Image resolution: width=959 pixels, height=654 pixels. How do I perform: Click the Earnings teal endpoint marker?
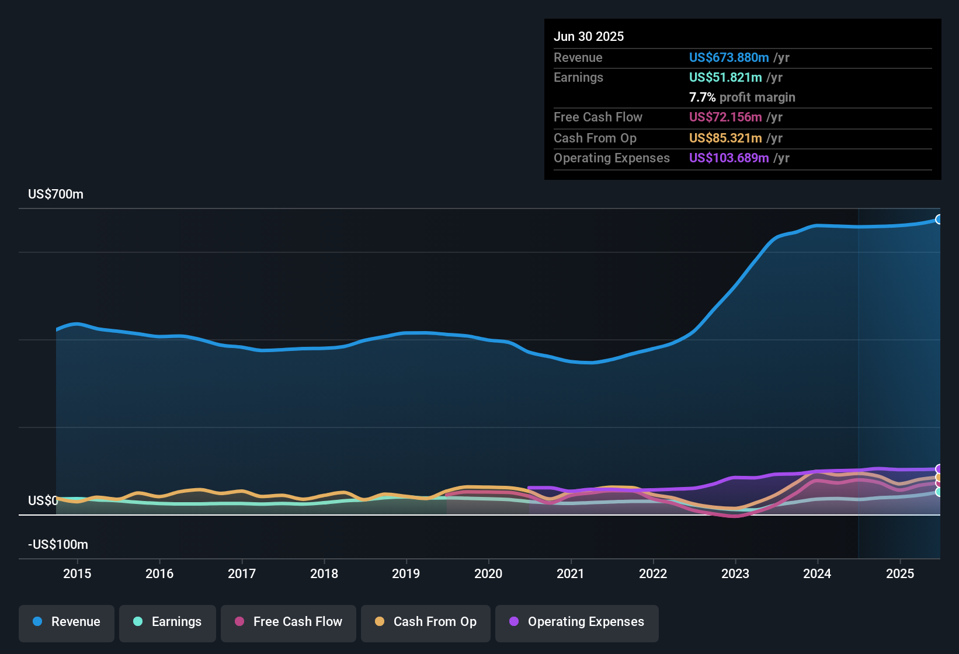click(939, 492)
